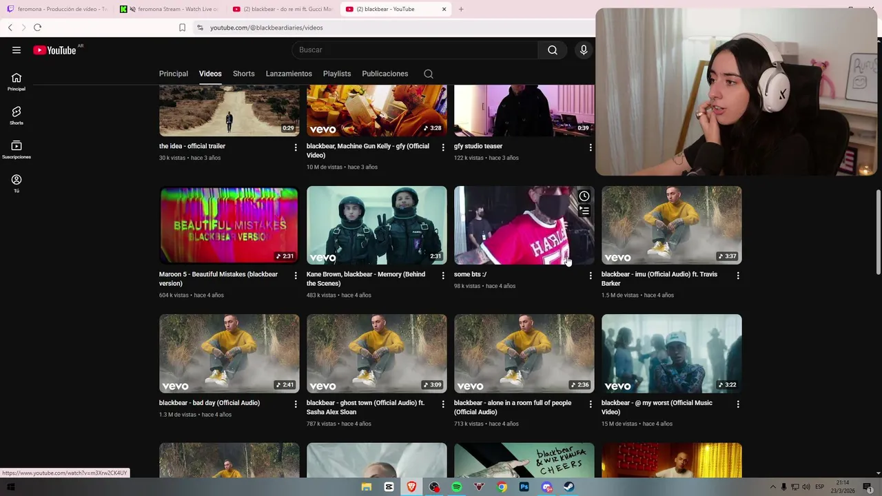
Task: Open Steam from taskbar
Action: pos(569,487)
